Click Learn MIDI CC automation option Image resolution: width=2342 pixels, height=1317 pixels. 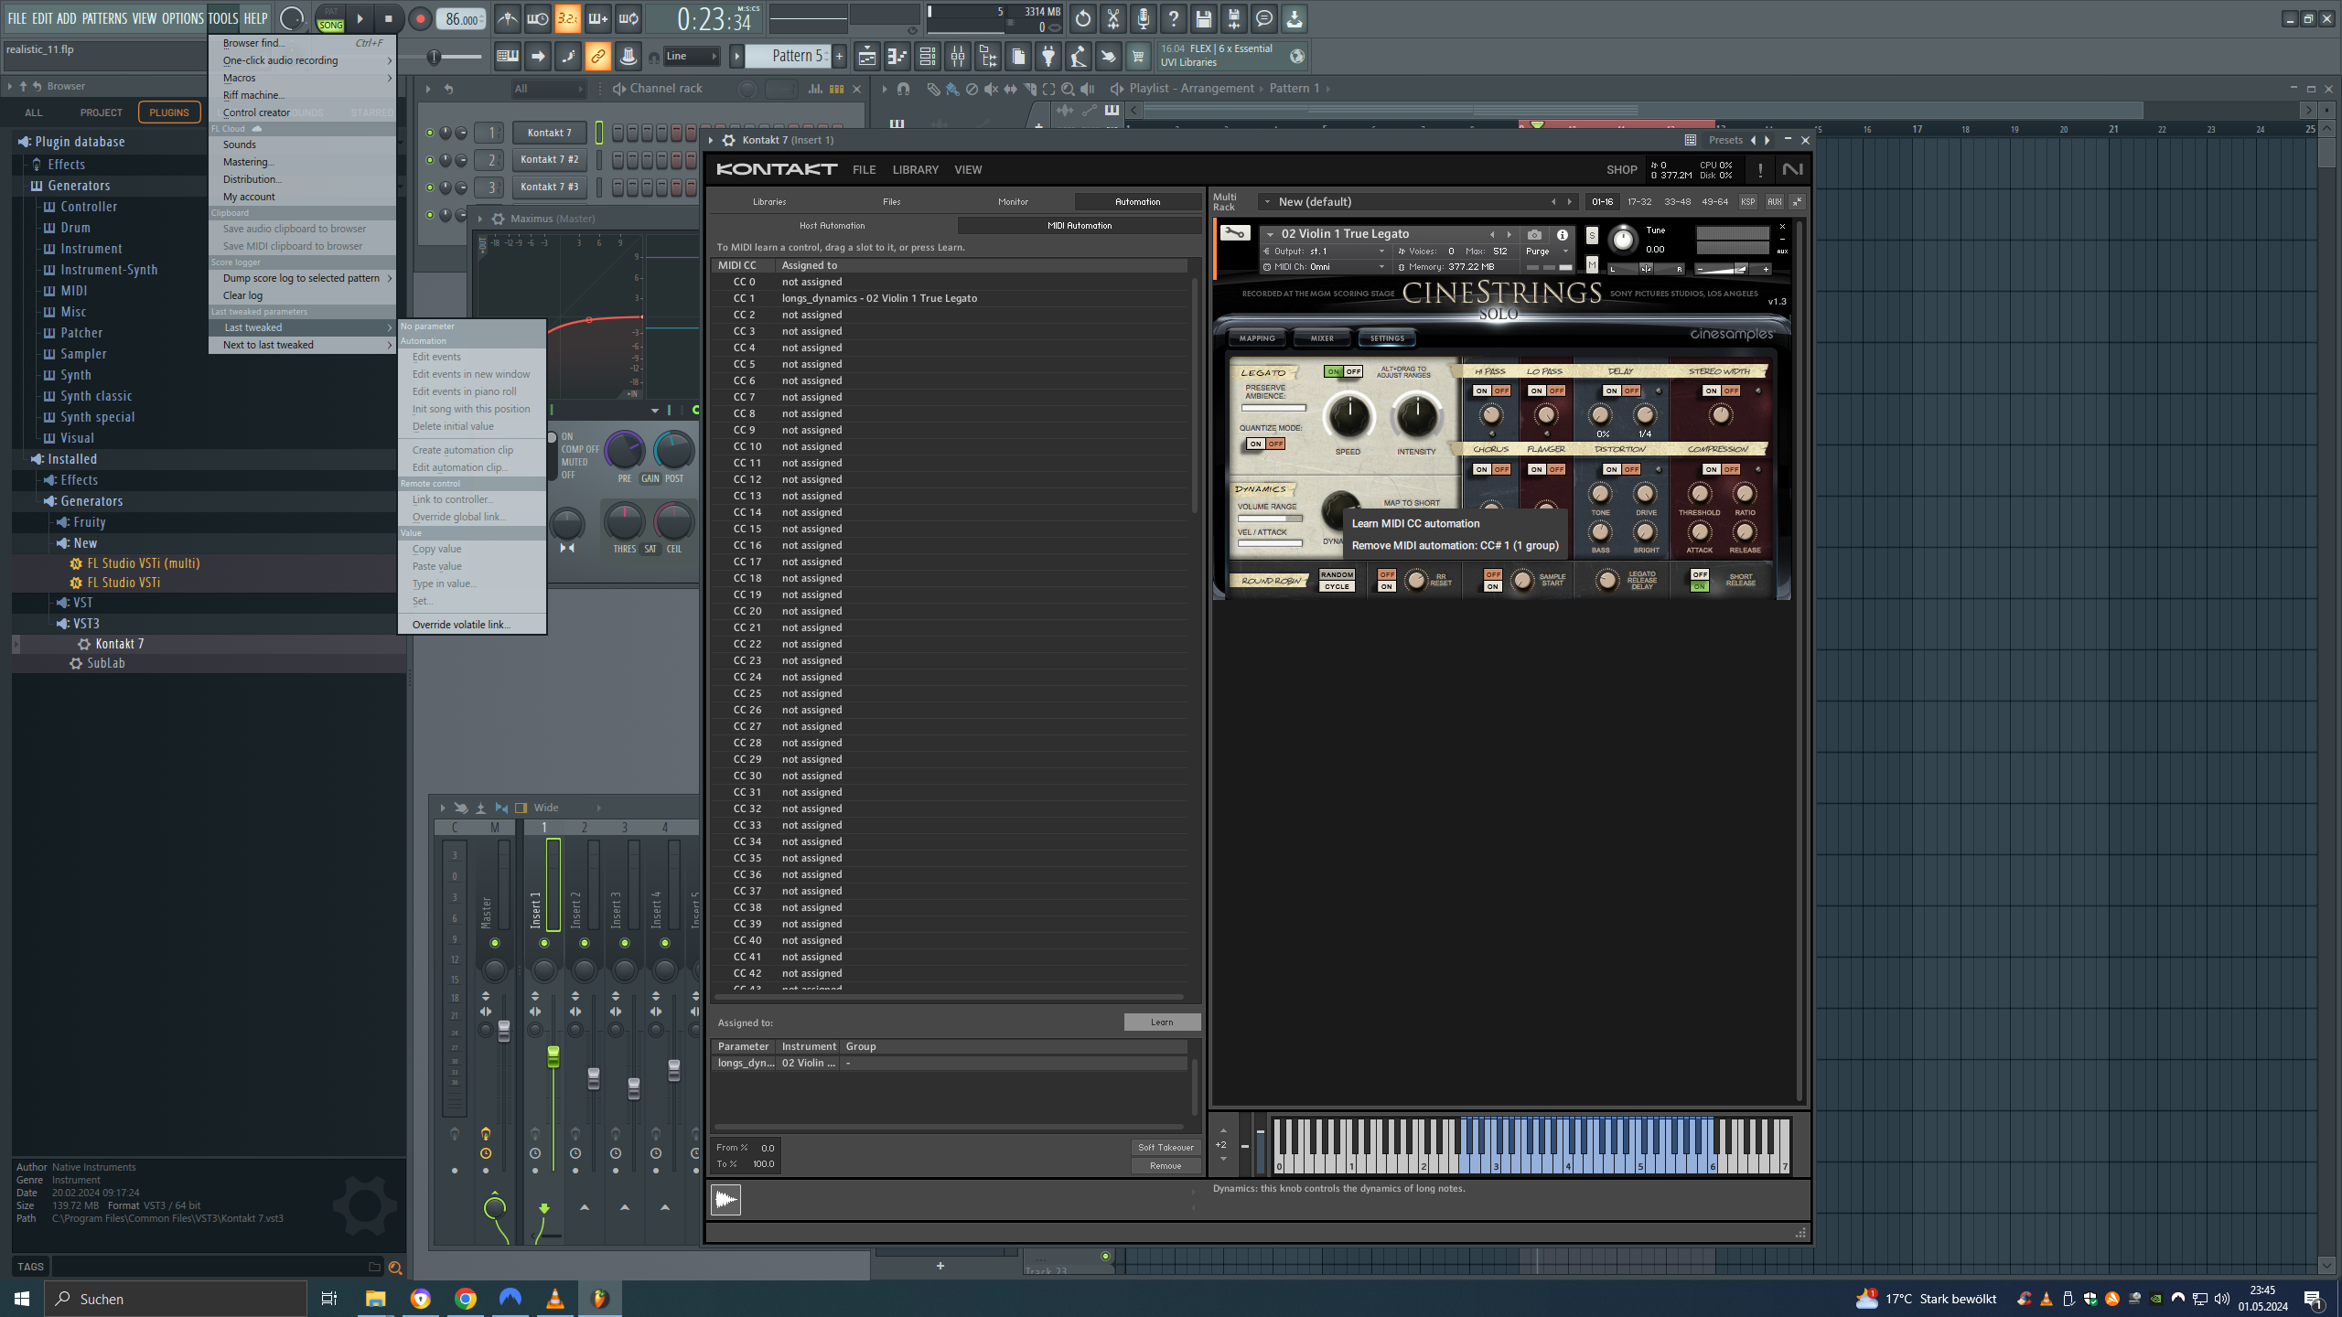[x=1415, y=523]
